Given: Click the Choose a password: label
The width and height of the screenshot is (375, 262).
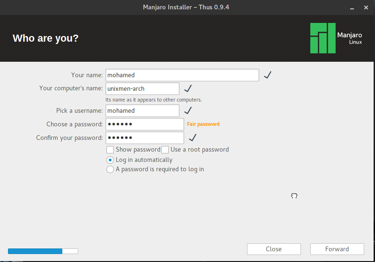Looking at the screenshot, I should click(75, 124).
